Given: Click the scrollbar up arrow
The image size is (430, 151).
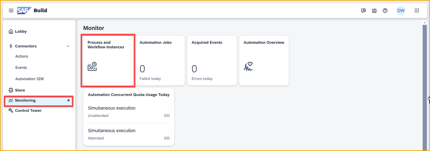Looking at the screenshot, I should coord(425,22).
